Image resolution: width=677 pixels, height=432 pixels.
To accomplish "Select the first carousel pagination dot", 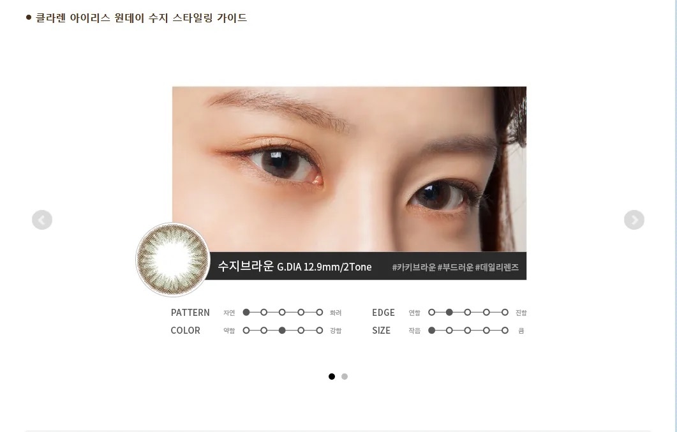I will click(x=332, y=376).
